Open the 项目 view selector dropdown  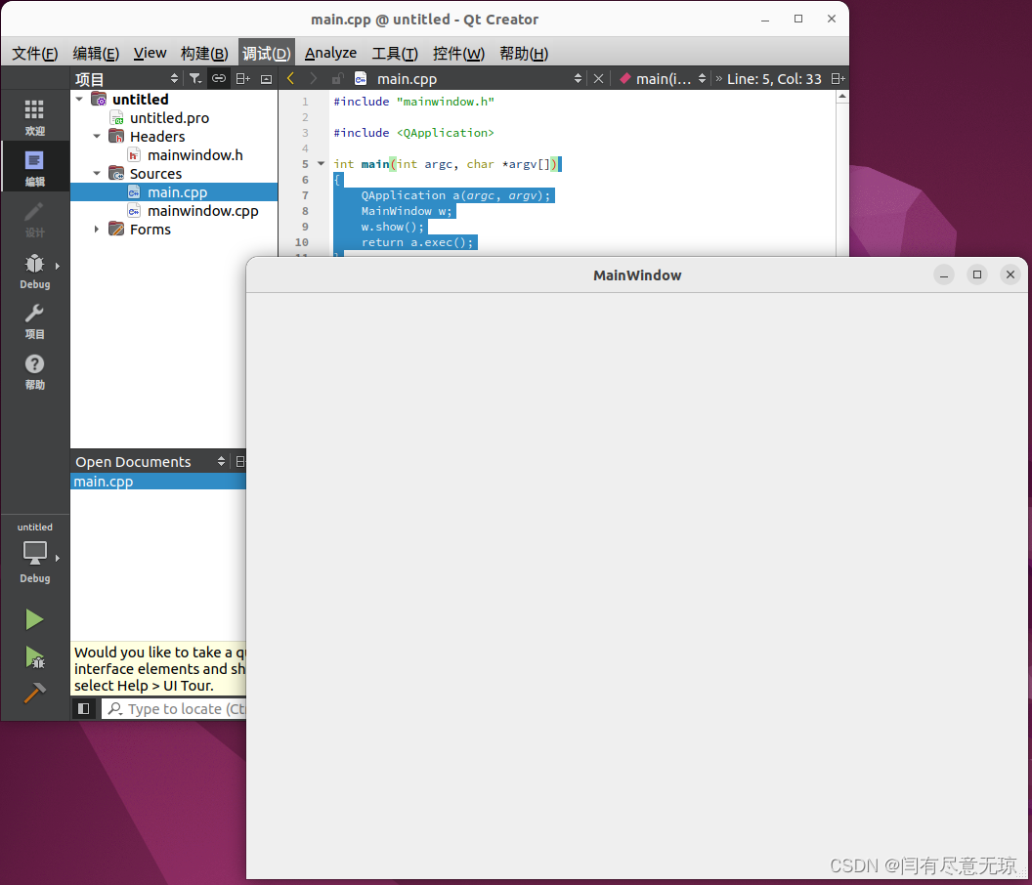[127, 79]
